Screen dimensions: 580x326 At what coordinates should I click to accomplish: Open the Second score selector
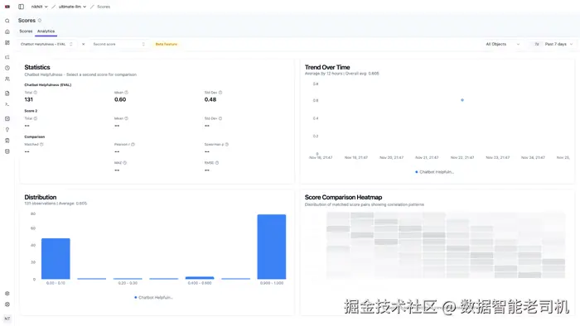118,44
